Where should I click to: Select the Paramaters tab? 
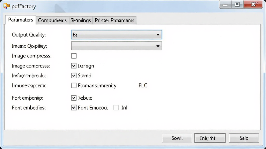coord(21,20)
